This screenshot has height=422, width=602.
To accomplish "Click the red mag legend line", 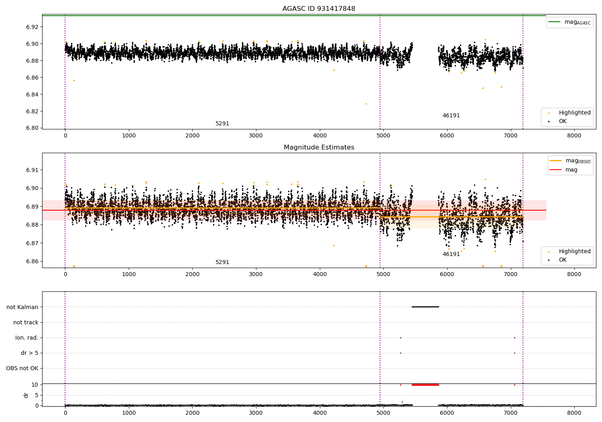I will (x=555, y=170).
